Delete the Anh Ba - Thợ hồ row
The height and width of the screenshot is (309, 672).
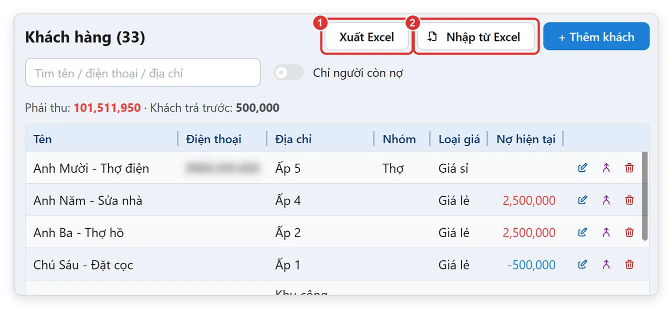(629, 232)
